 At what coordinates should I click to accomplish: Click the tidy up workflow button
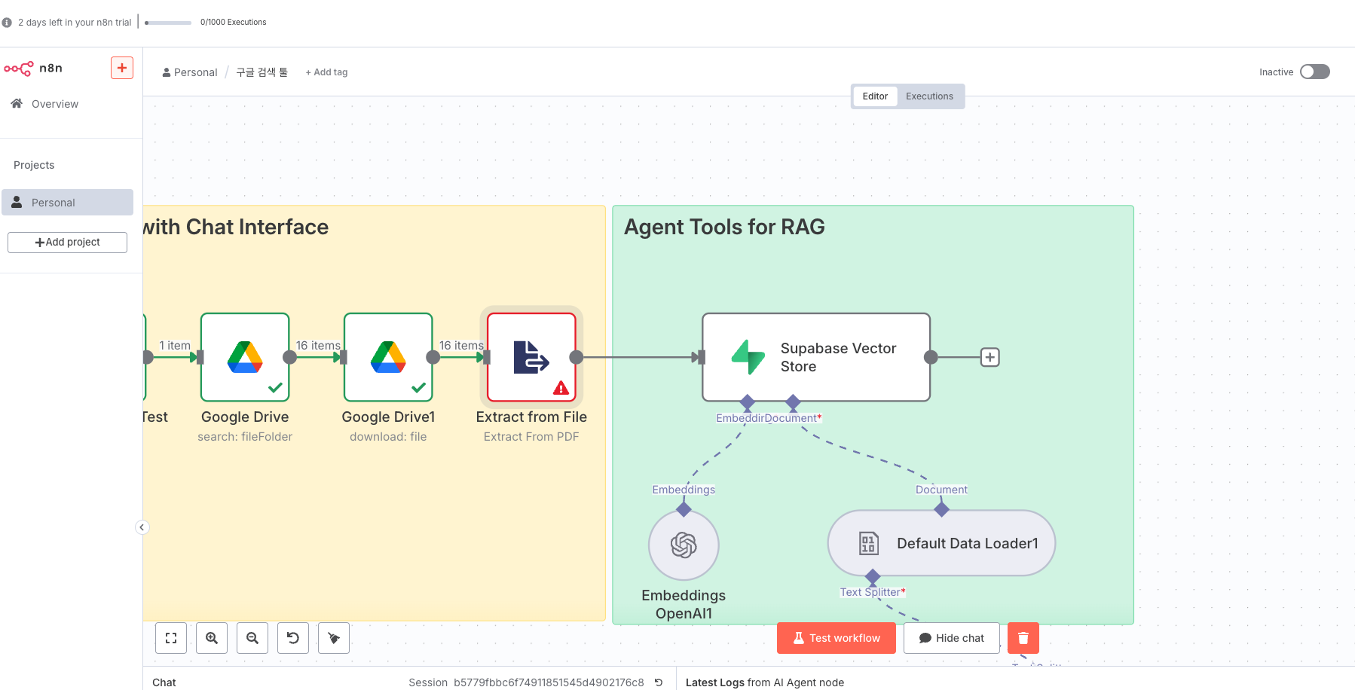pos(334,638)
